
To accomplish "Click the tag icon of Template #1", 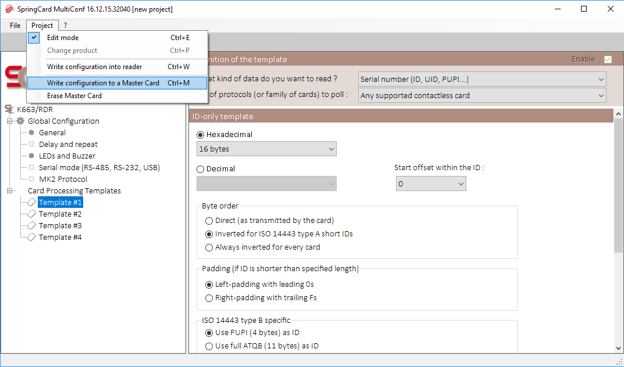I will 31,203.
